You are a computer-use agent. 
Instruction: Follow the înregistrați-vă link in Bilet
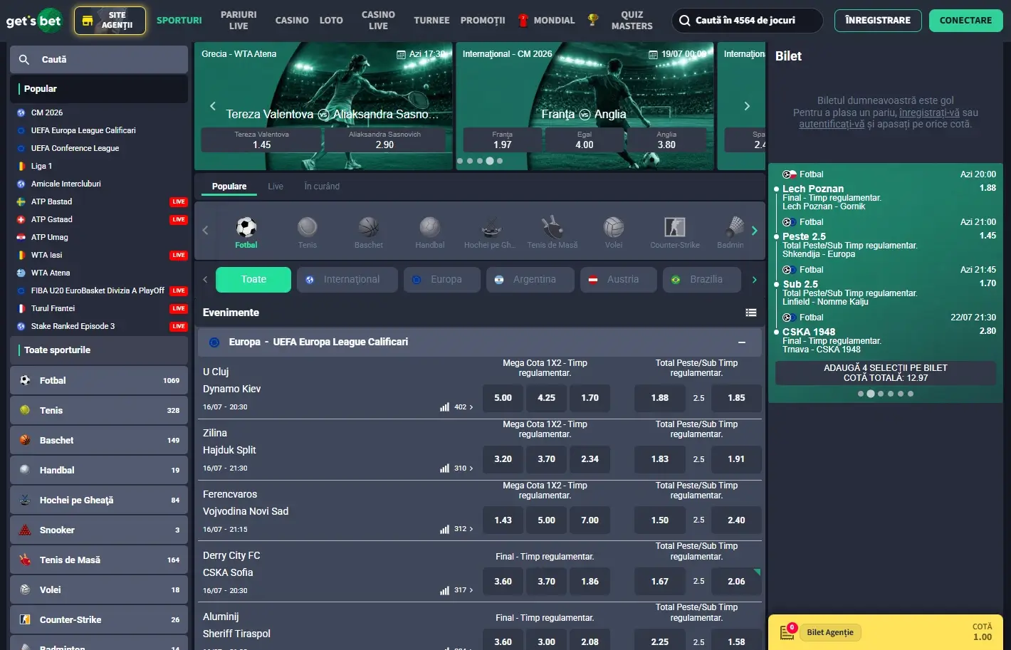pyautogui.click(x=929, y=112)
